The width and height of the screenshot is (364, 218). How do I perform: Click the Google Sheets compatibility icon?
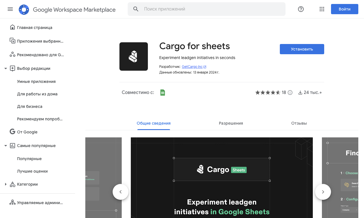point(163,93)
